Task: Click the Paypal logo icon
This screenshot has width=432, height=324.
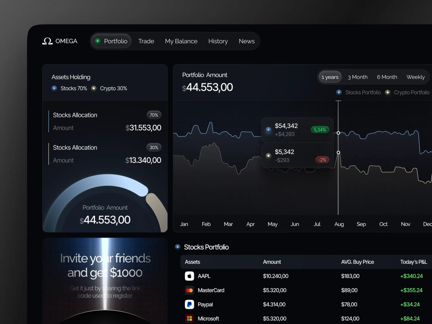Action: [x=189, y=305]
